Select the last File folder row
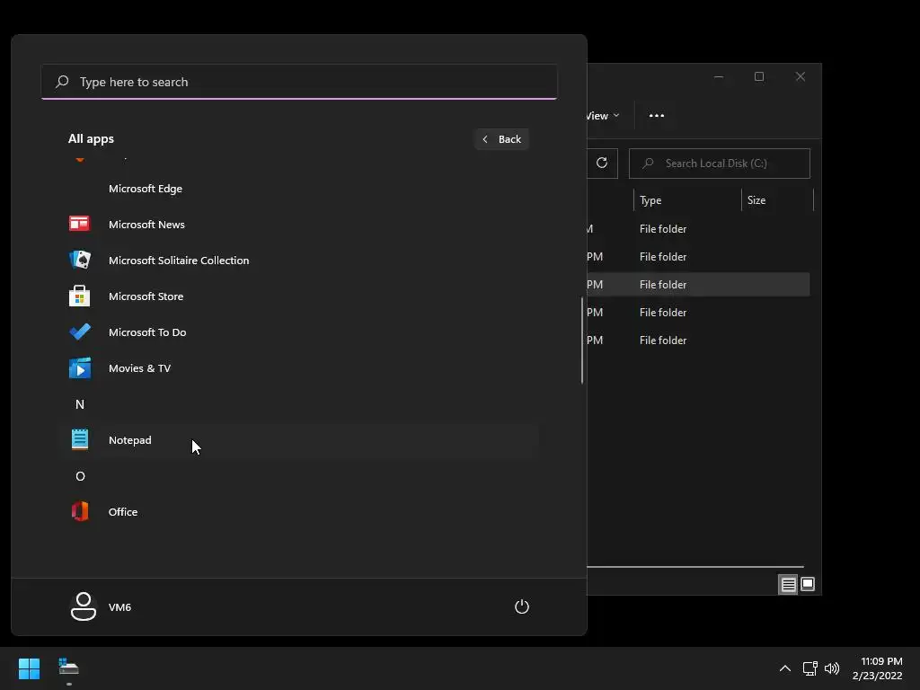Image resolution: width=920 pixels, height=690 pixels. tap(698, 340)
